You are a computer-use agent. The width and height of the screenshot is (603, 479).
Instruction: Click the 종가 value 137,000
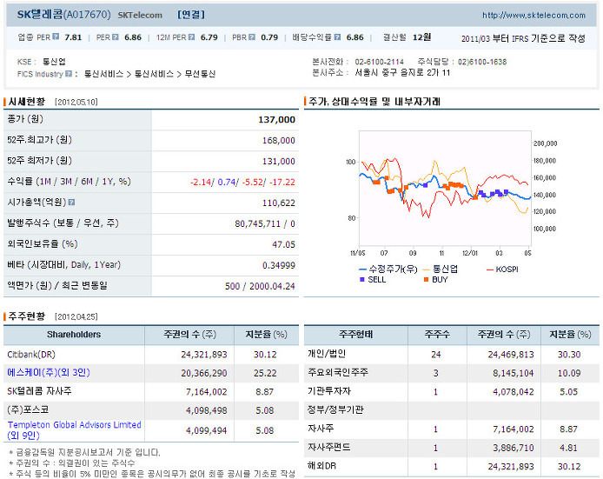click(x=276, y=120)
